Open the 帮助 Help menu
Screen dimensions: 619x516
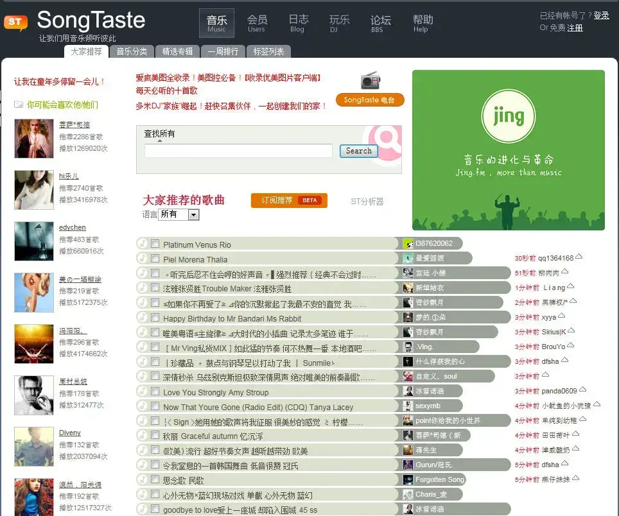coord(423,23)
